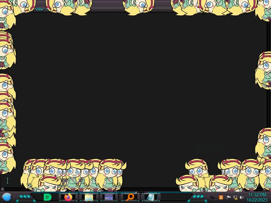Switch to the Notepad taskbar button
Screen dimensions: 271x203
point(151,197)
